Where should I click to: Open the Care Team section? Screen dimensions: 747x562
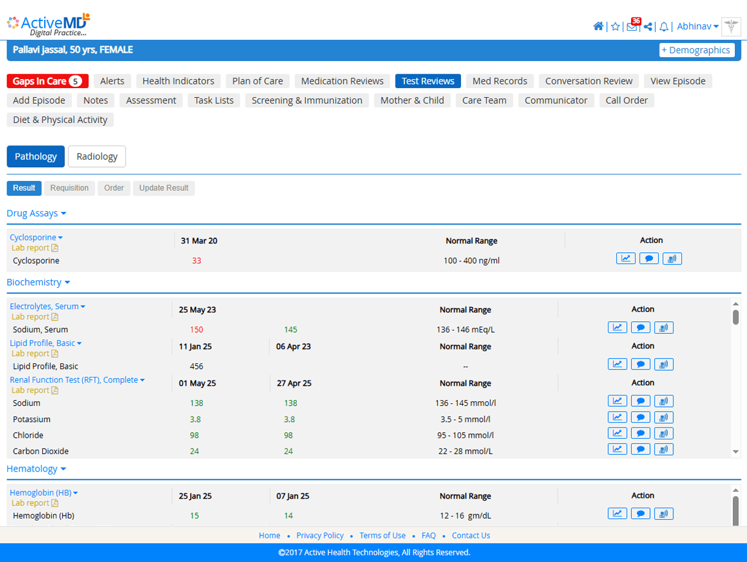(x=484, y=100)
